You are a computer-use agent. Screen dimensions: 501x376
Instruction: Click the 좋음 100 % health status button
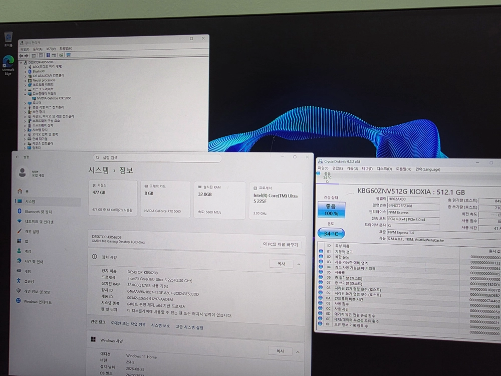331,210
